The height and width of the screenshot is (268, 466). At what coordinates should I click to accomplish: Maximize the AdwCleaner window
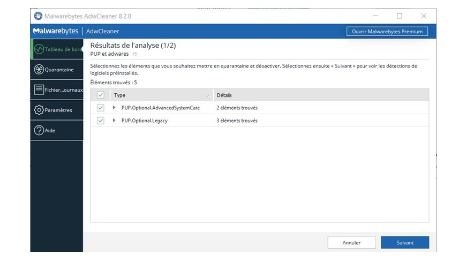pyautogui.click(x=400, y=16)
